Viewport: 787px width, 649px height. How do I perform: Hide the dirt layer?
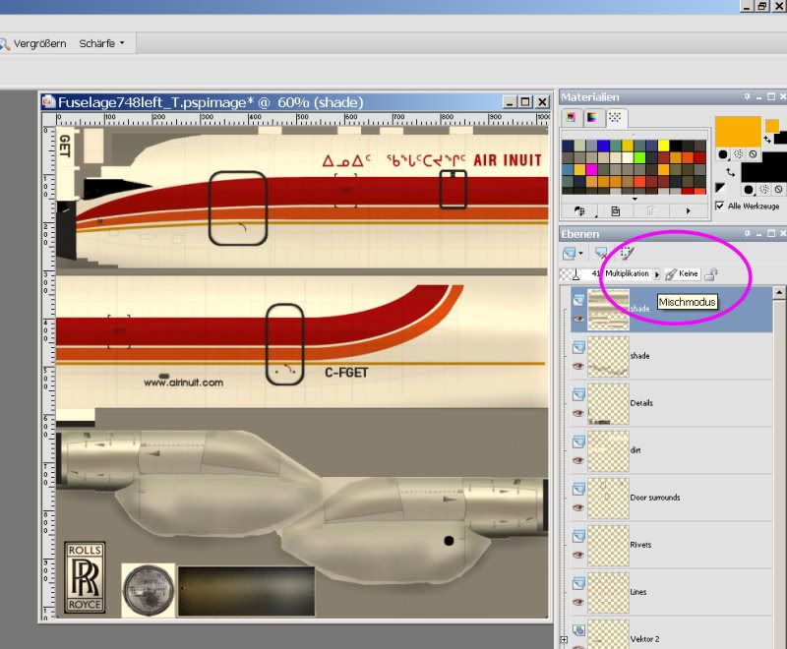pos(578,460)
